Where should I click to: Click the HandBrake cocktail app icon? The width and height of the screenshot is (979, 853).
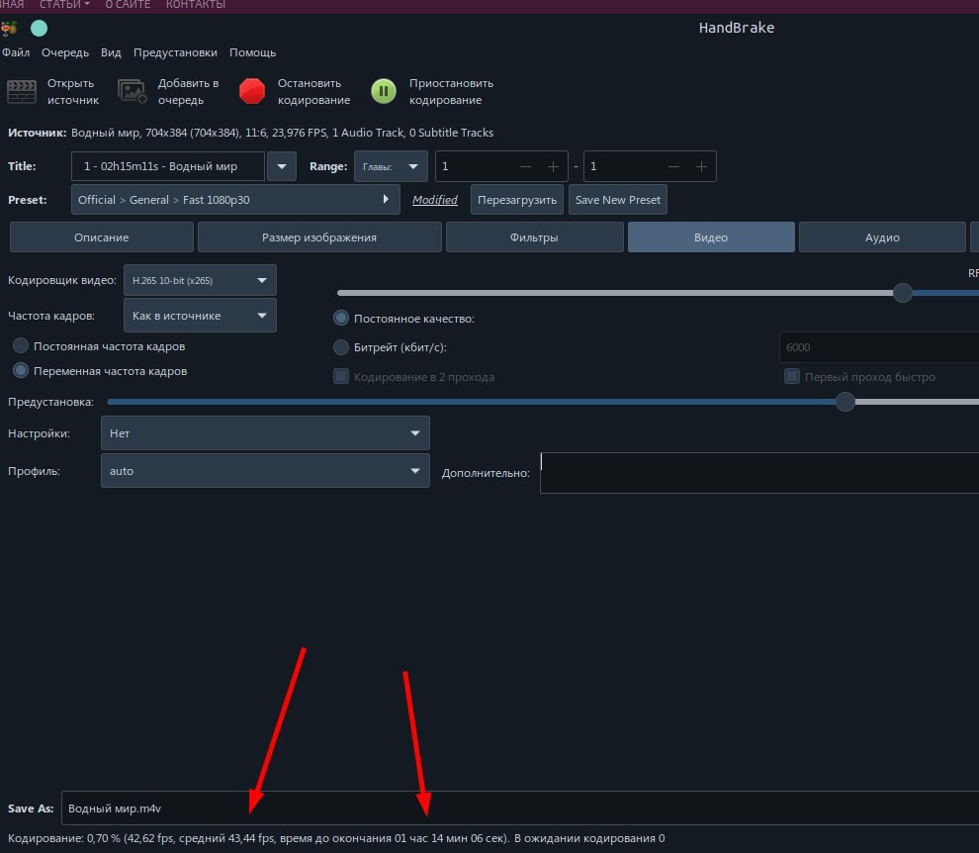9,28
